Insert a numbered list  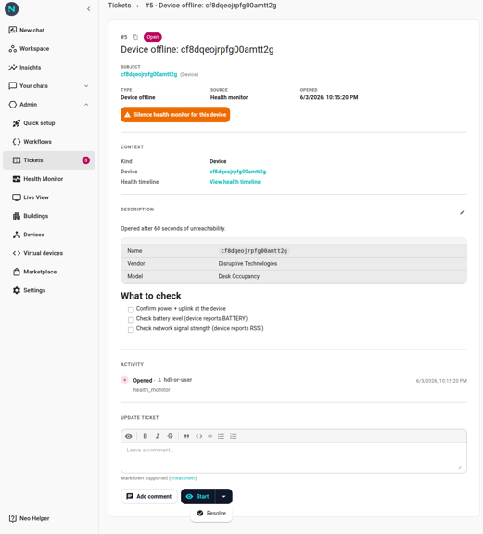[234, 436]
